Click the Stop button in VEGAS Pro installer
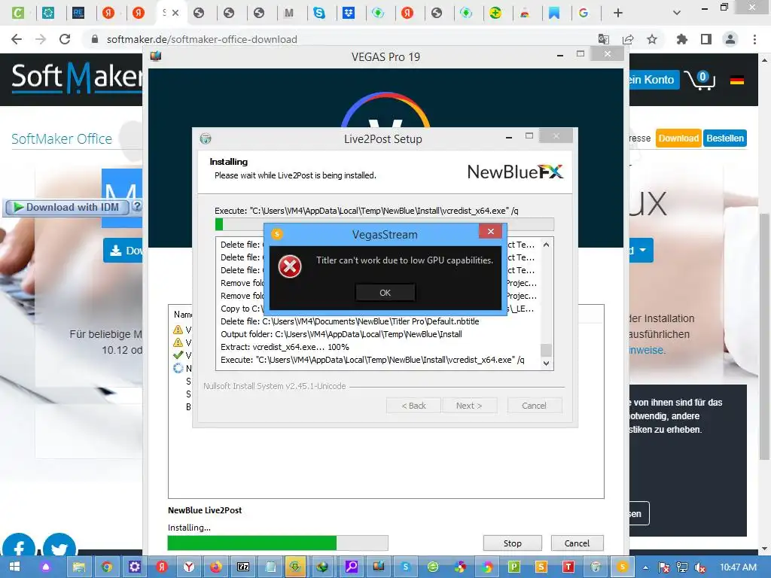 coord(512,543)
